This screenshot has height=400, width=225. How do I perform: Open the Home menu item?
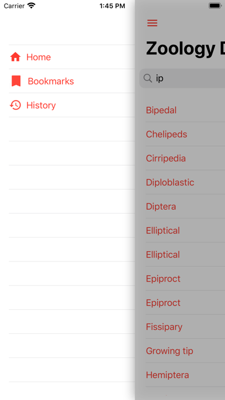[x=72, y=57]
